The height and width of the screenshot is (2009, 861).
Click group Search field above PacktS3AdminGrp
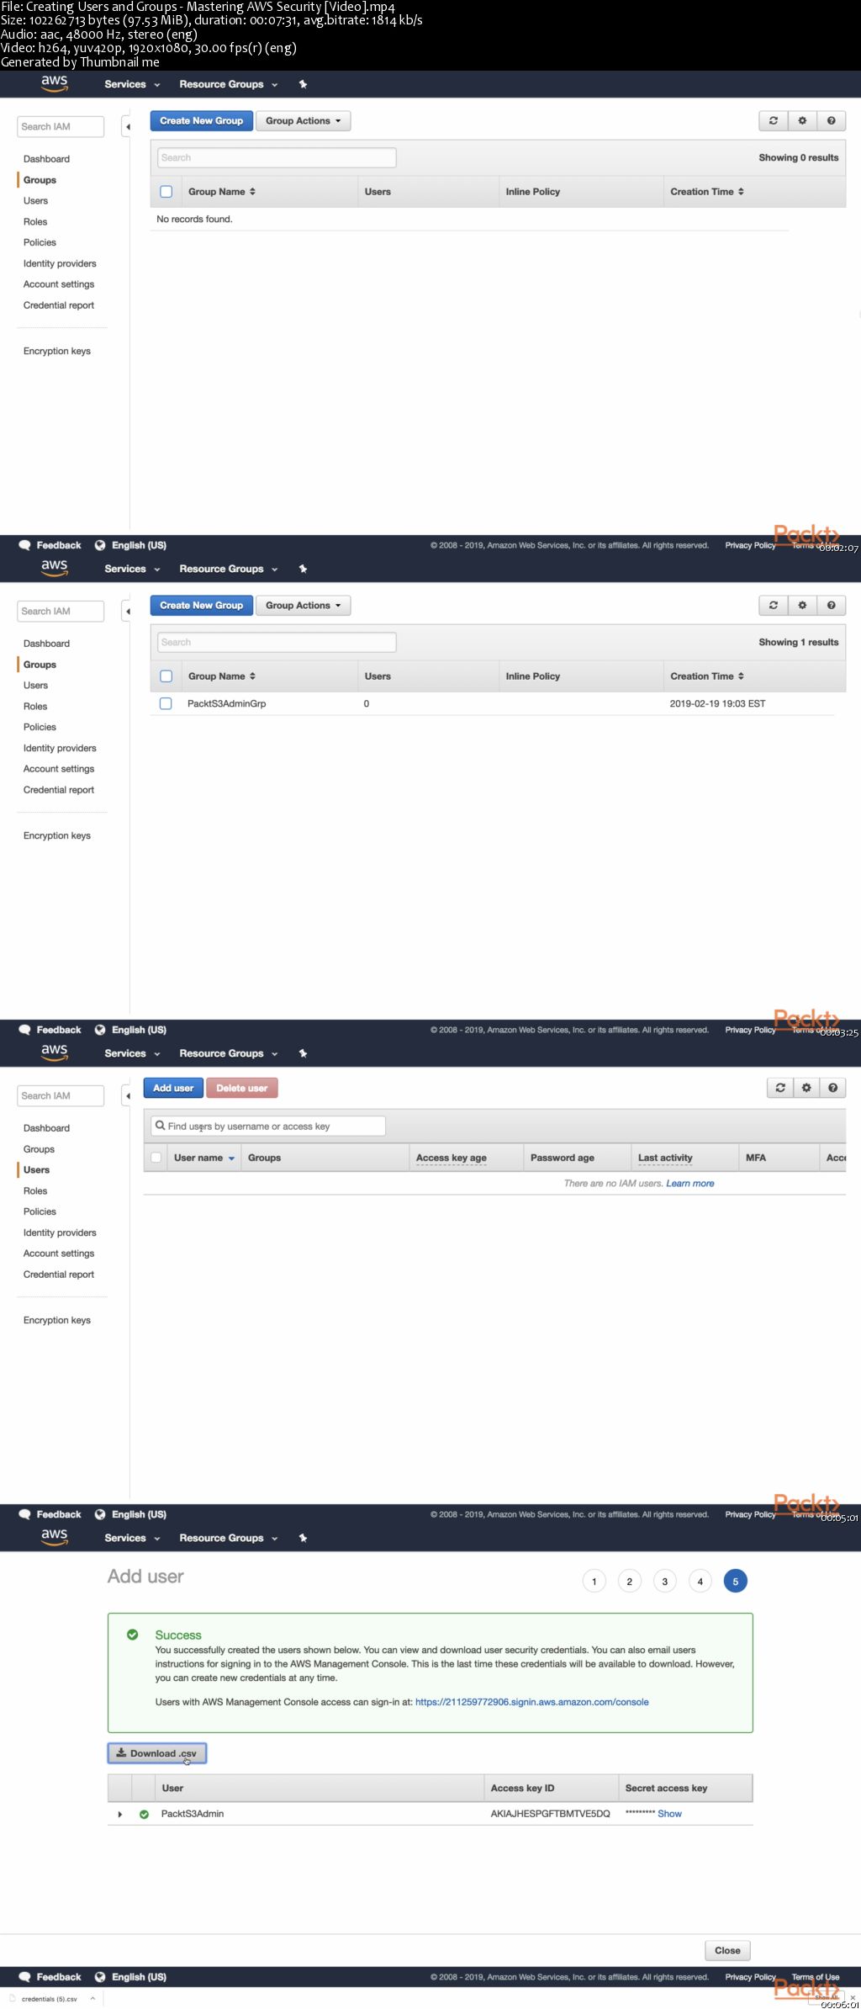pos(277,642)
